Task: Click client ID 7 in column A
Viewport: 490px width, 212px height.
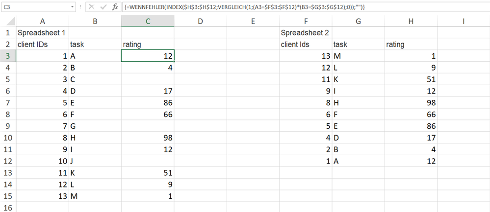Action: pyautogui.click(x=43, y=126)
